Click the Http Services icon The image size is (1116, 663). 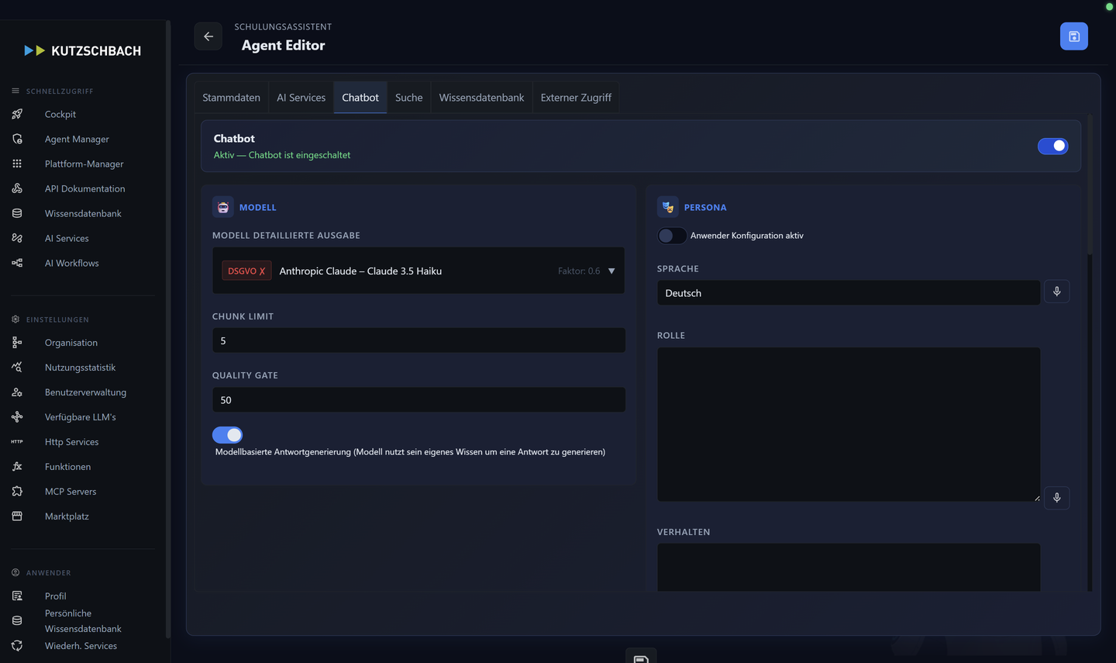click(x=17, y=442)
